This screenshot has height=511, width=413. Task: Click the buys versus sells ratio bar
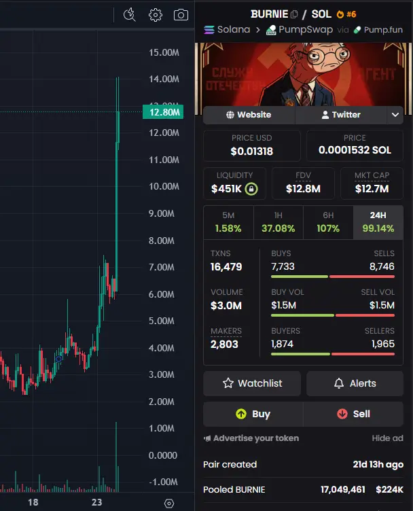coord(333,277)
